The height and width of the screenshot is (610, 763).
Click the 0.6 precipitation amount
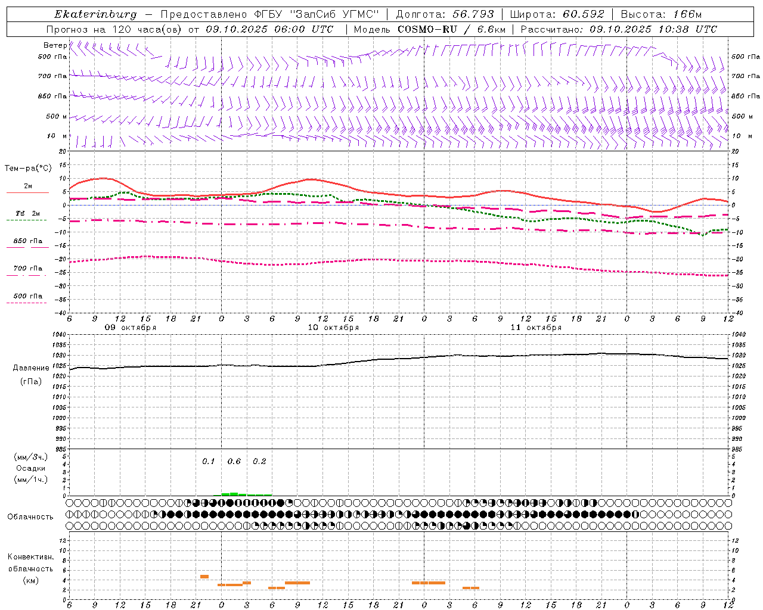coord(234,462)
